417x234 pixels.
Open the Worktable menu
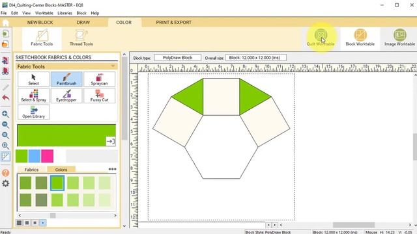click(44, 13)
